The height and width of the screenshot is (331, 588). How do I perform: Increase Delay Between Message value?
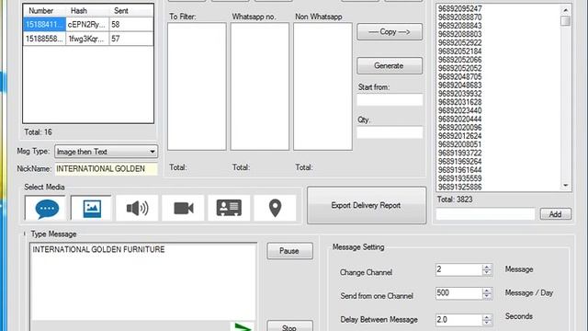coord(487,317)
